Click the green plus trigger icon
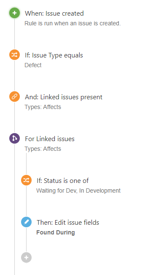The image size is (161, 275). (x=14, y=13)
